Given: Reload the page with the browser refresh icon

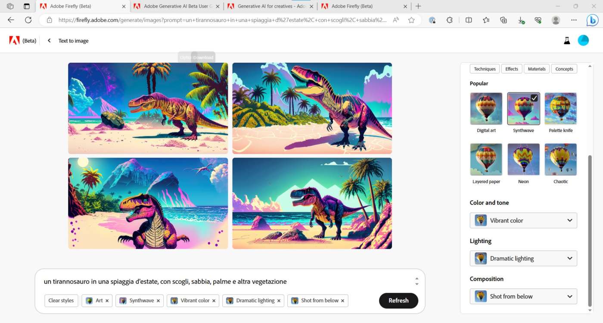Looking at the screenshot, I should pos(28,20).
